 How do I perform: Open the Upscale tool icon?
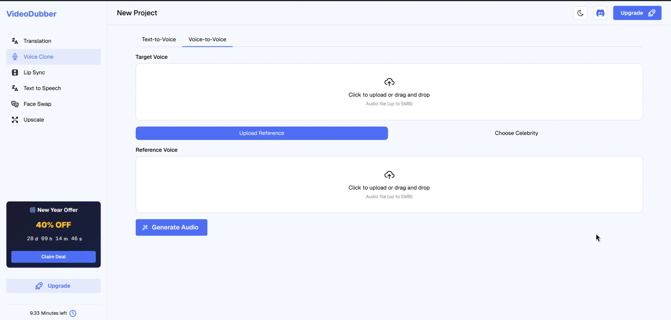tap(15, 120)
